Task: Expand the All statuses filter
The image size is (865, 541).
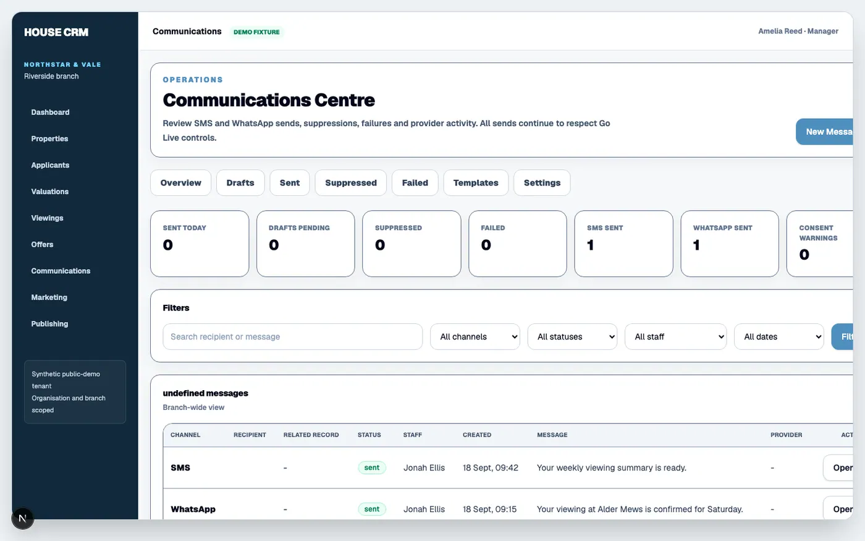Action: click(x=572, y=337)
